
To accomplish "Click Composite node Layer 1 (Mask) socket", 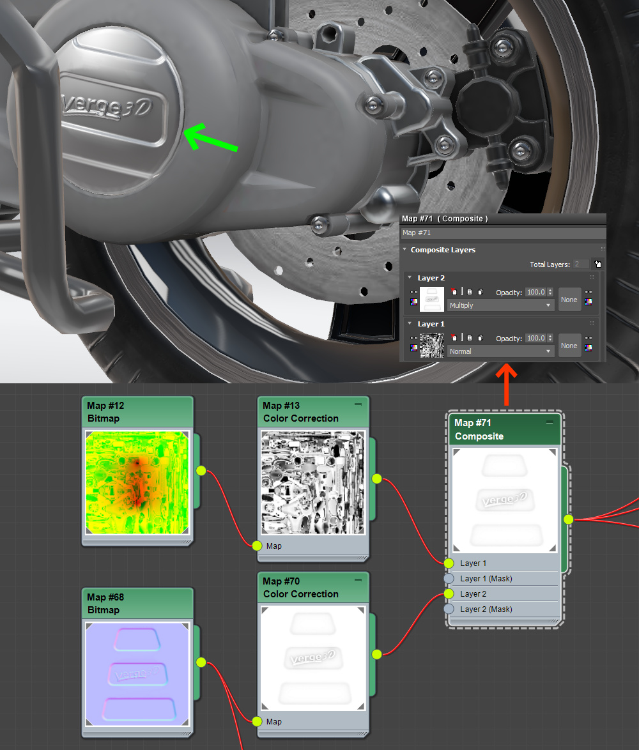I will (449, 578).
